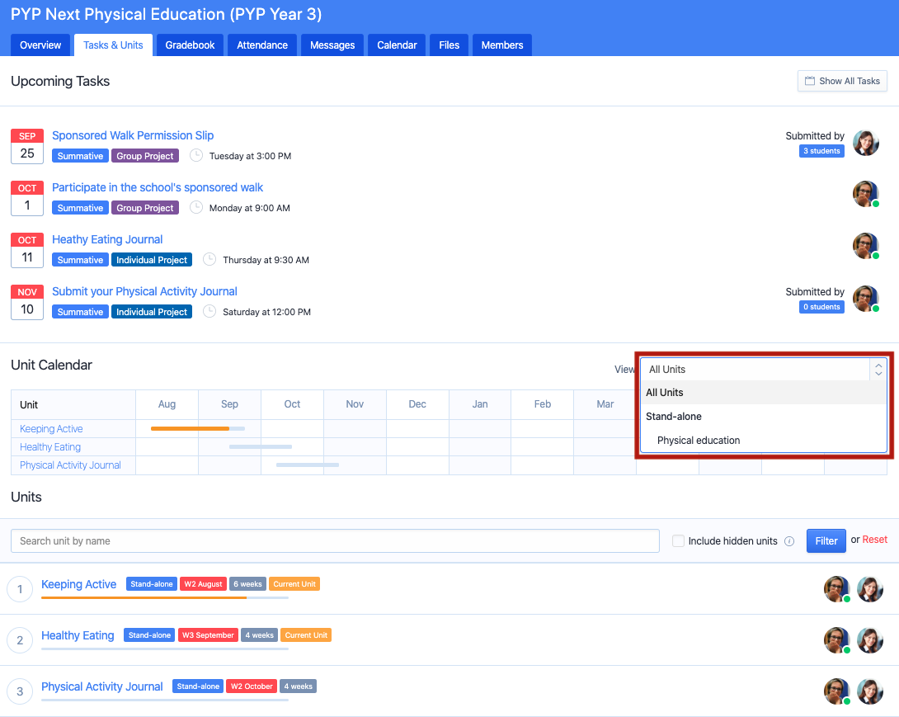Image resolution: width=899 pixels, height=717 pixels.
Task: Click the number 1 circle for Keeping Active
Action: 20,589
